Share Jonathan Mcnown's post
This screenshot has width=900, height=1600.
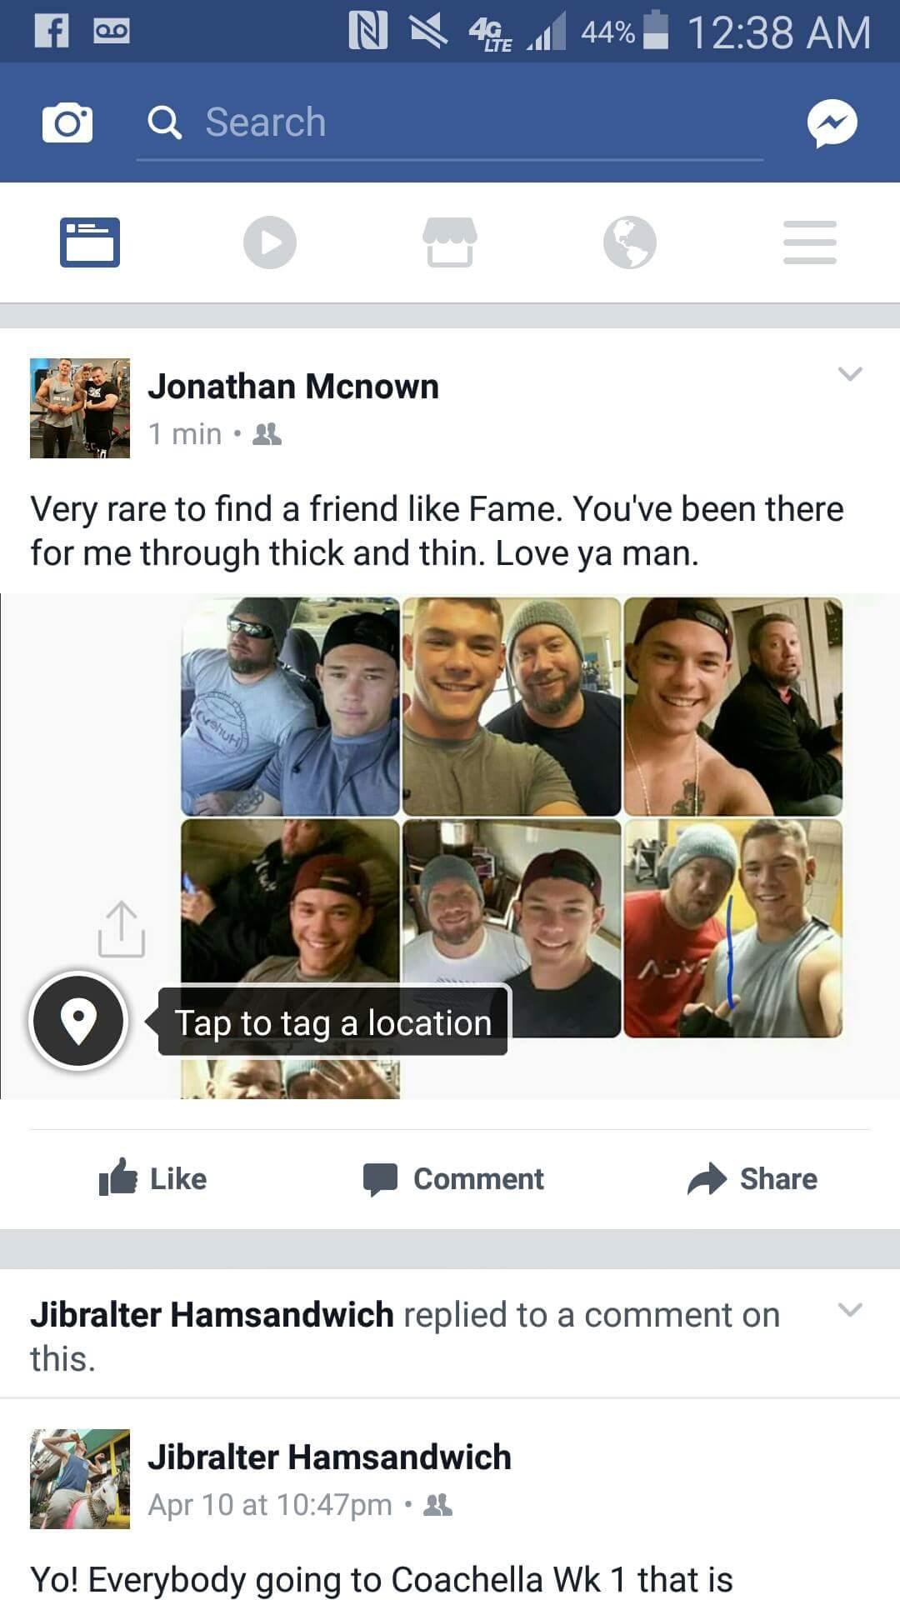tap(752, 1178)
